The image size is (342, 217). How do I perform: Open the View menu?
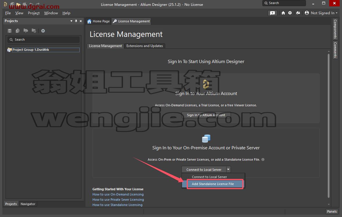(x=19, y=13)
